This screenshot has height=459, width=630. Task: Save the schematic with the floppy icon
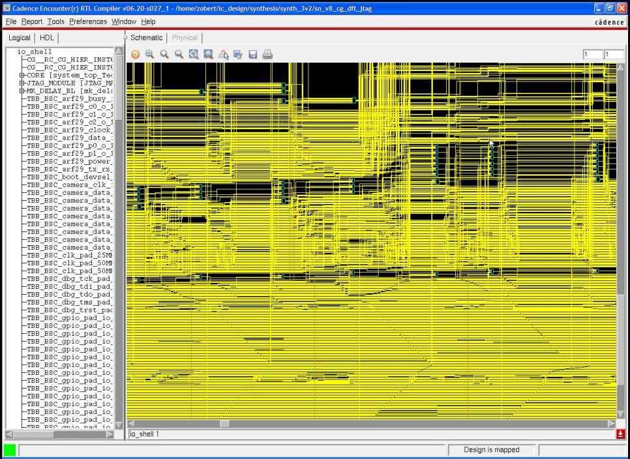tap(253, 55)
